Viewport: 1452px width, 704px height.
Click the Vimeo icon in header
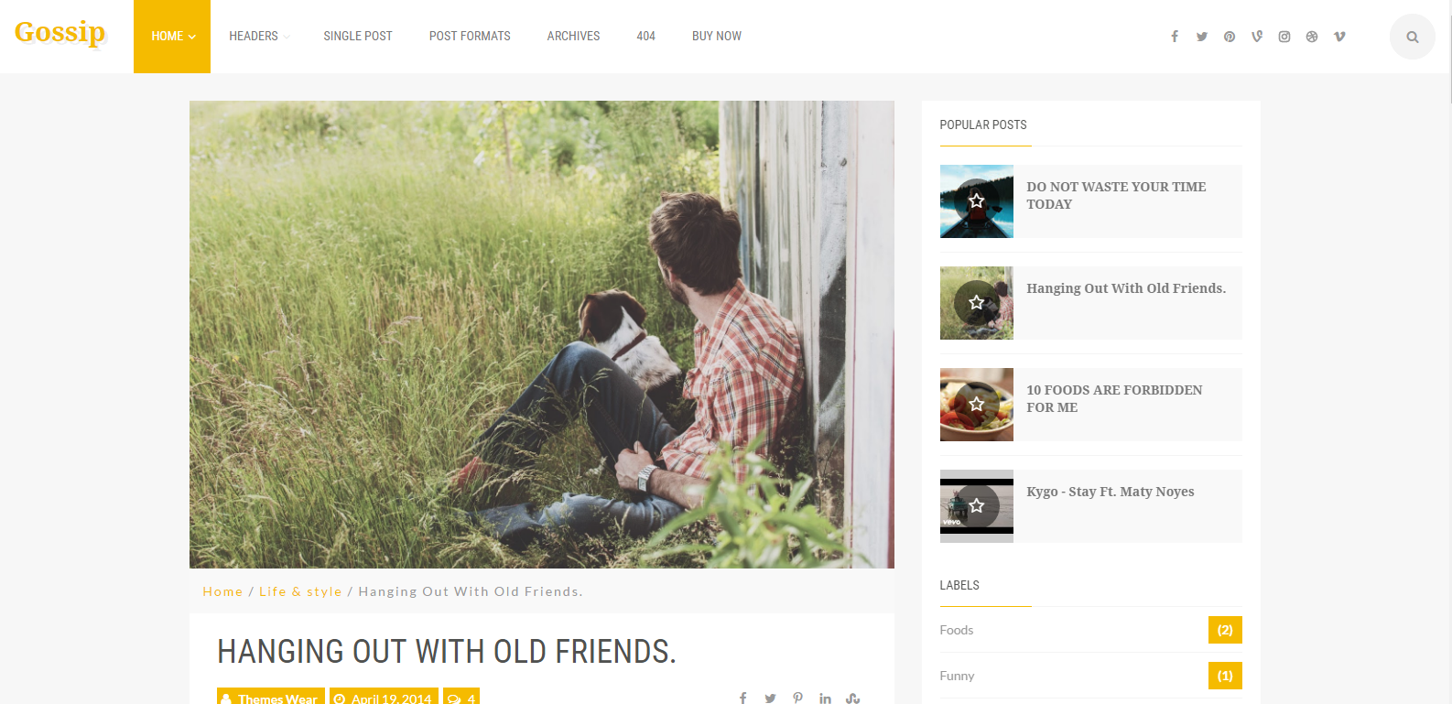tap(1339, 37)
